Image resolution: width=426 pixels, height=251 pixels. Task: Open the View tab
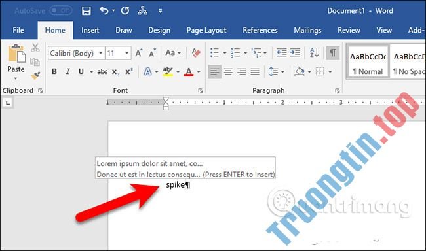tap(384, 30)
